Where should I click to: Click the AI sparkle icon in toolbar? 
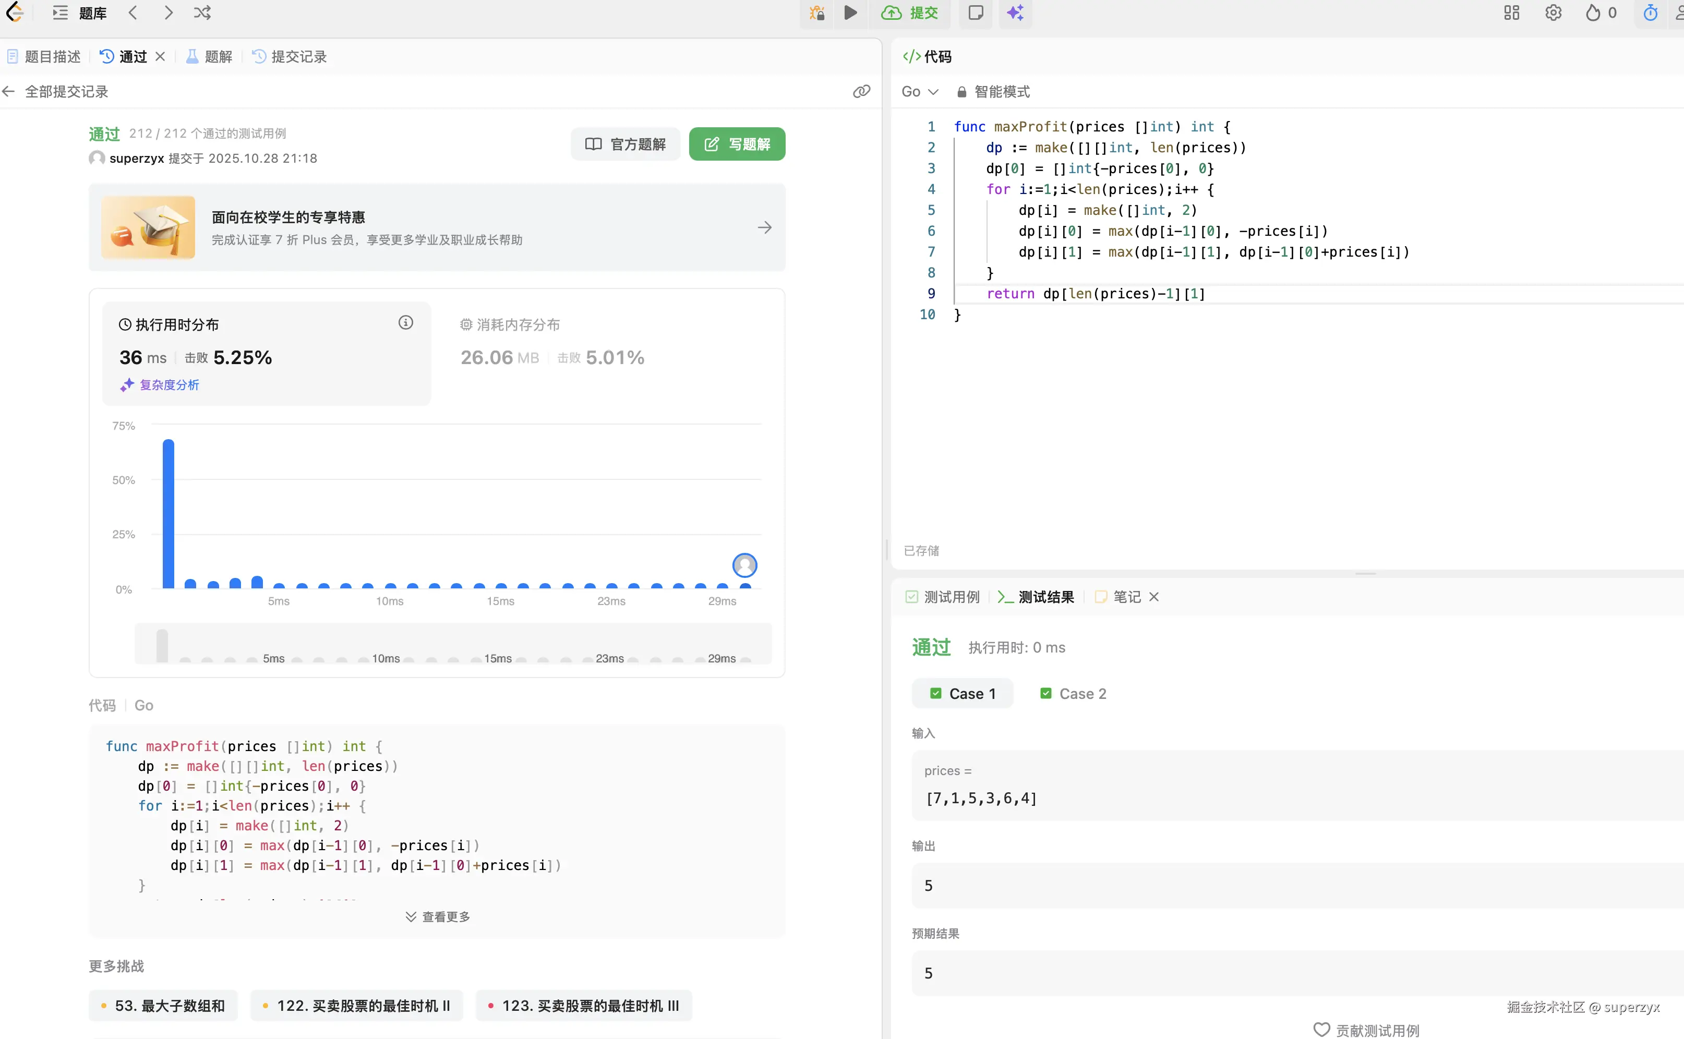(1015, 13)
